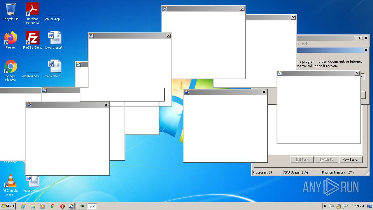Open the VLC media player shortcut
The height and width of the screenshot is (210, 373).
(10, 185)
